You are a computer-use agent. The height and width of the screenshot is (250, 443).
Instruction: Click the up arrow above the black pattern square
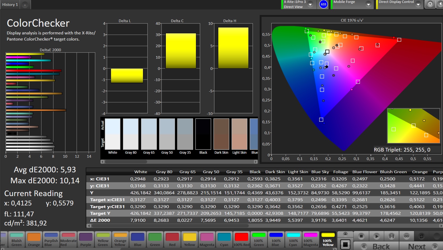click(345, 234)
